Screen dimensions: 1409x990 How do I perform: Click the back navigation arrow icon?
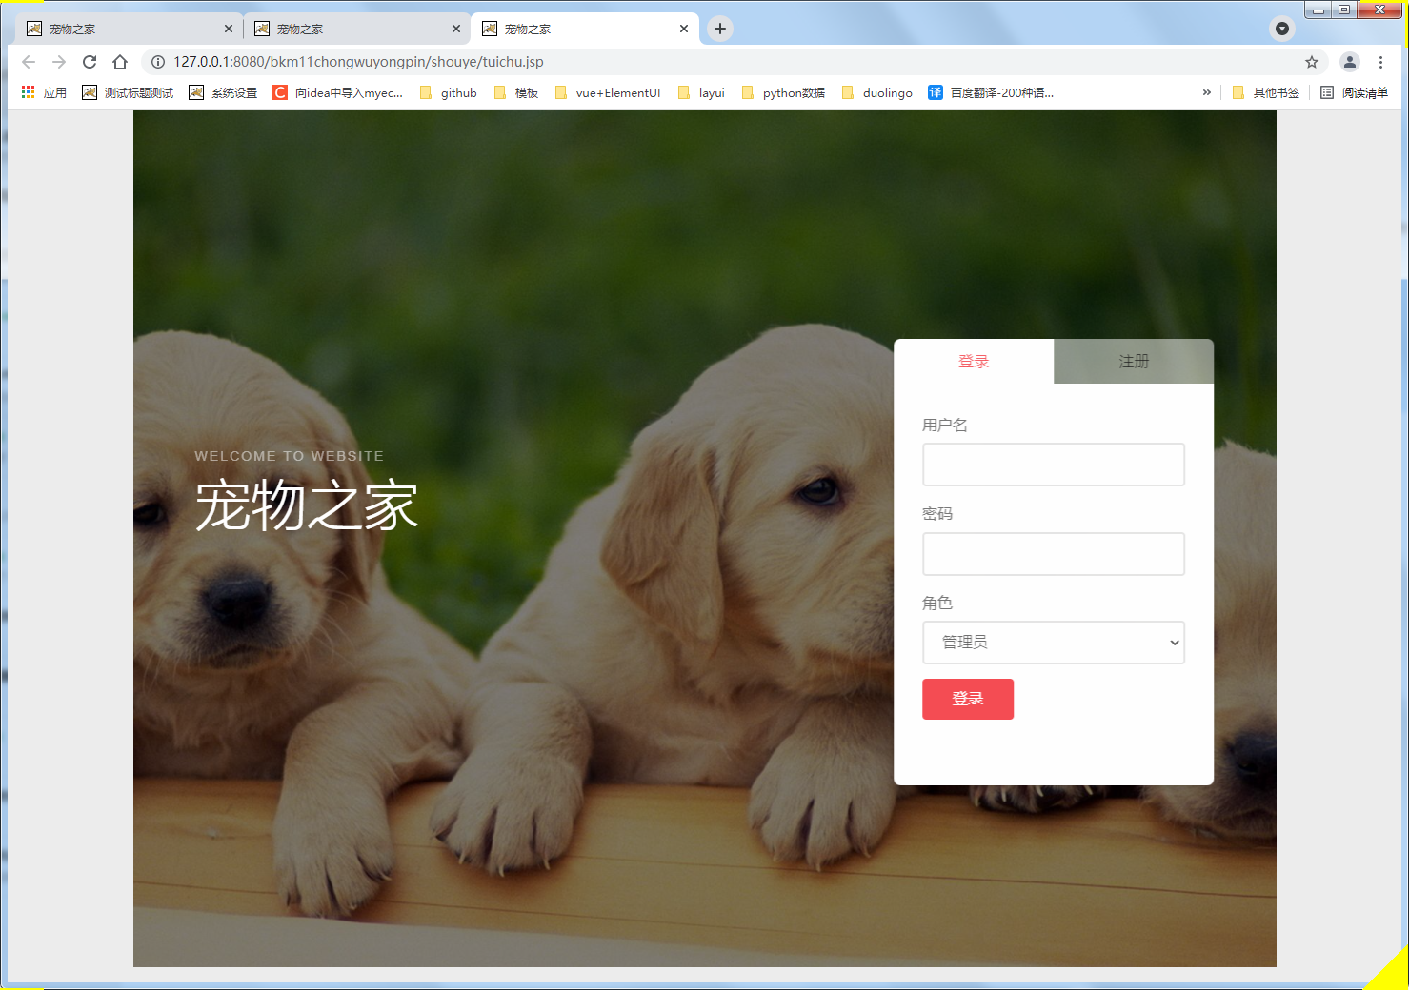28,61
